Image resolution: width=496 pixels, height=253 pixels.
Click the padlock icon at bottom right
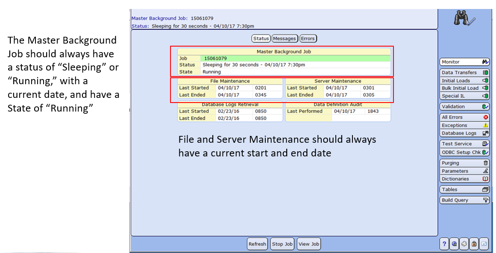coord(474,244)
